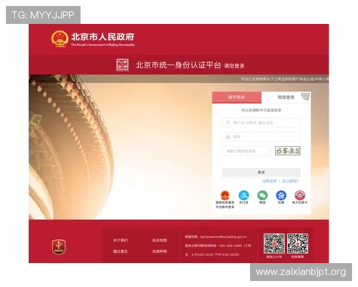This screenshot has width=358, height=287.
Task: Switch to 账号登录 tab
Action: tap(237, 97)
